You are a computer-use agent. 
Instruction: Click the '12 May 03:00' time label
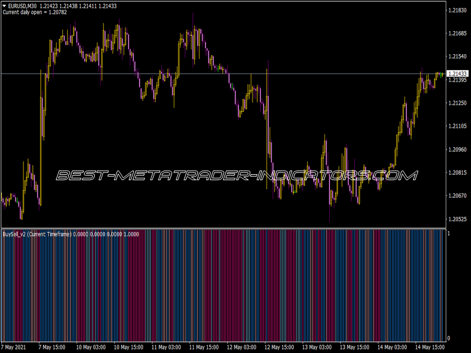click(241, 347)
